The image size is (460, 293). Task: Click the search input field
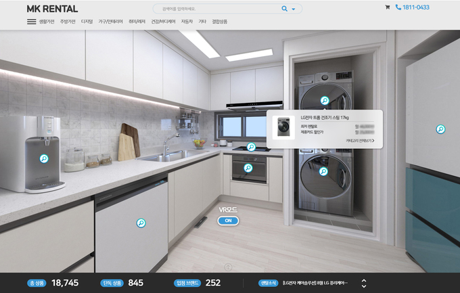click(216, 9)
